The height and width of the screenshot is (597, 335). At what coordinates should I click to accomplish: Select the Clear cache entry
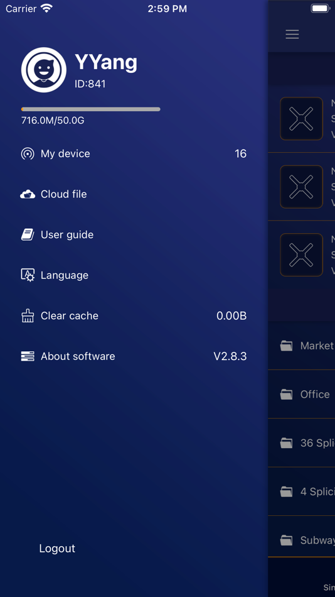click(x=134, y=315)
